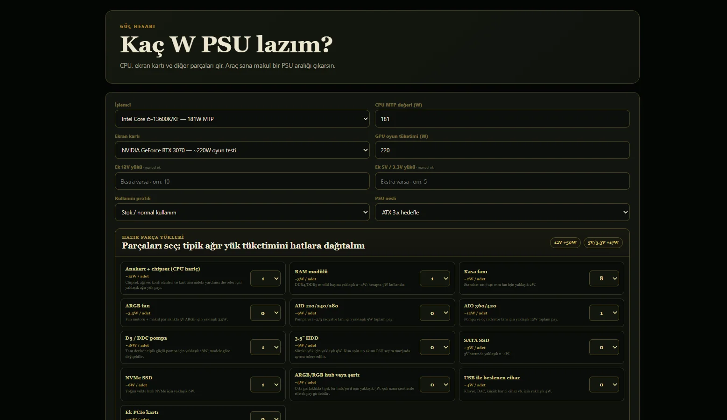
Task: Click the 'Kasa fanı' title
Action: click(475, 271)
